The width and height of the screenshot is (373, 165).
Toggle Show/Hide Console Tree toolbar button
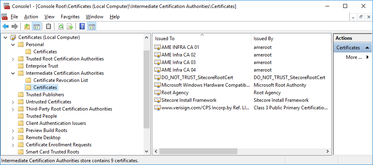(x=36, y=27)
